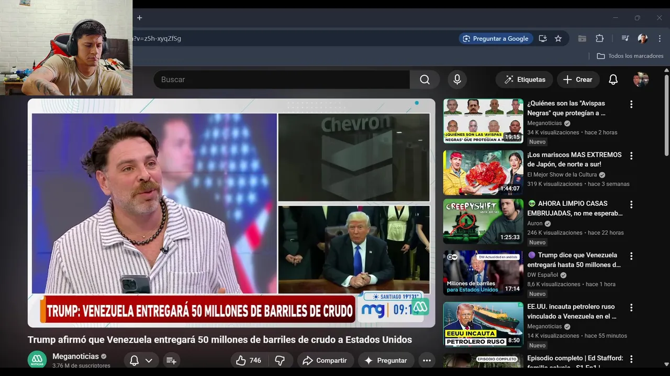The width and height of the screenshot is (670, 376).
Task: Open DW Millones de barriles thumbnail
Action: [483, 273]
